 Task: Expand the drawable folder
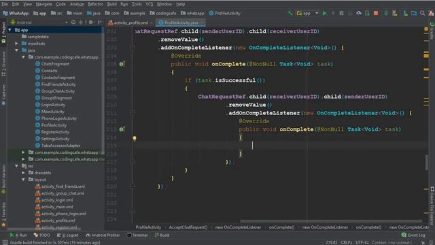tap(23, 172)
